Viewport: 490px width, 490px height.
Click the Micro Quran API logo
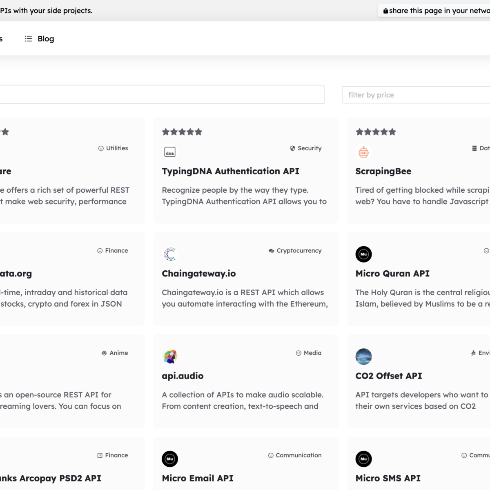tap(363, 254)
